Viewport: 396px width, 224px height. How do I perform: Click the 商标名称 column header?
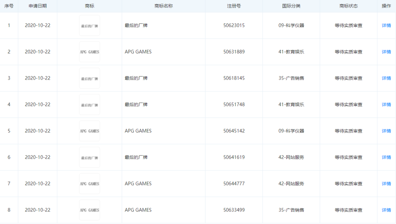[164, 6]
